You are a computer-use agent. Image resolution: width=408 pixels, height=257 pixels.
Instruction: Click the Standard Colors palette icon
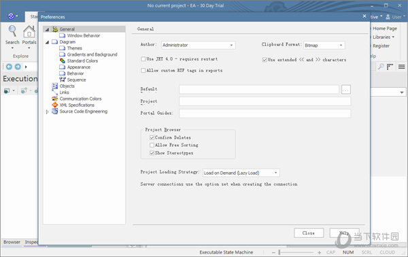[x=62, y=61]
